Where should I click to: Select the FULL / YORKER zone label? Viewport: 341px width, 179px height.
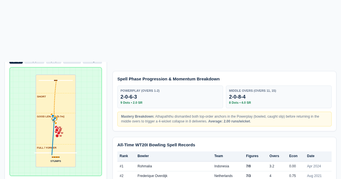tap(47, 148)
